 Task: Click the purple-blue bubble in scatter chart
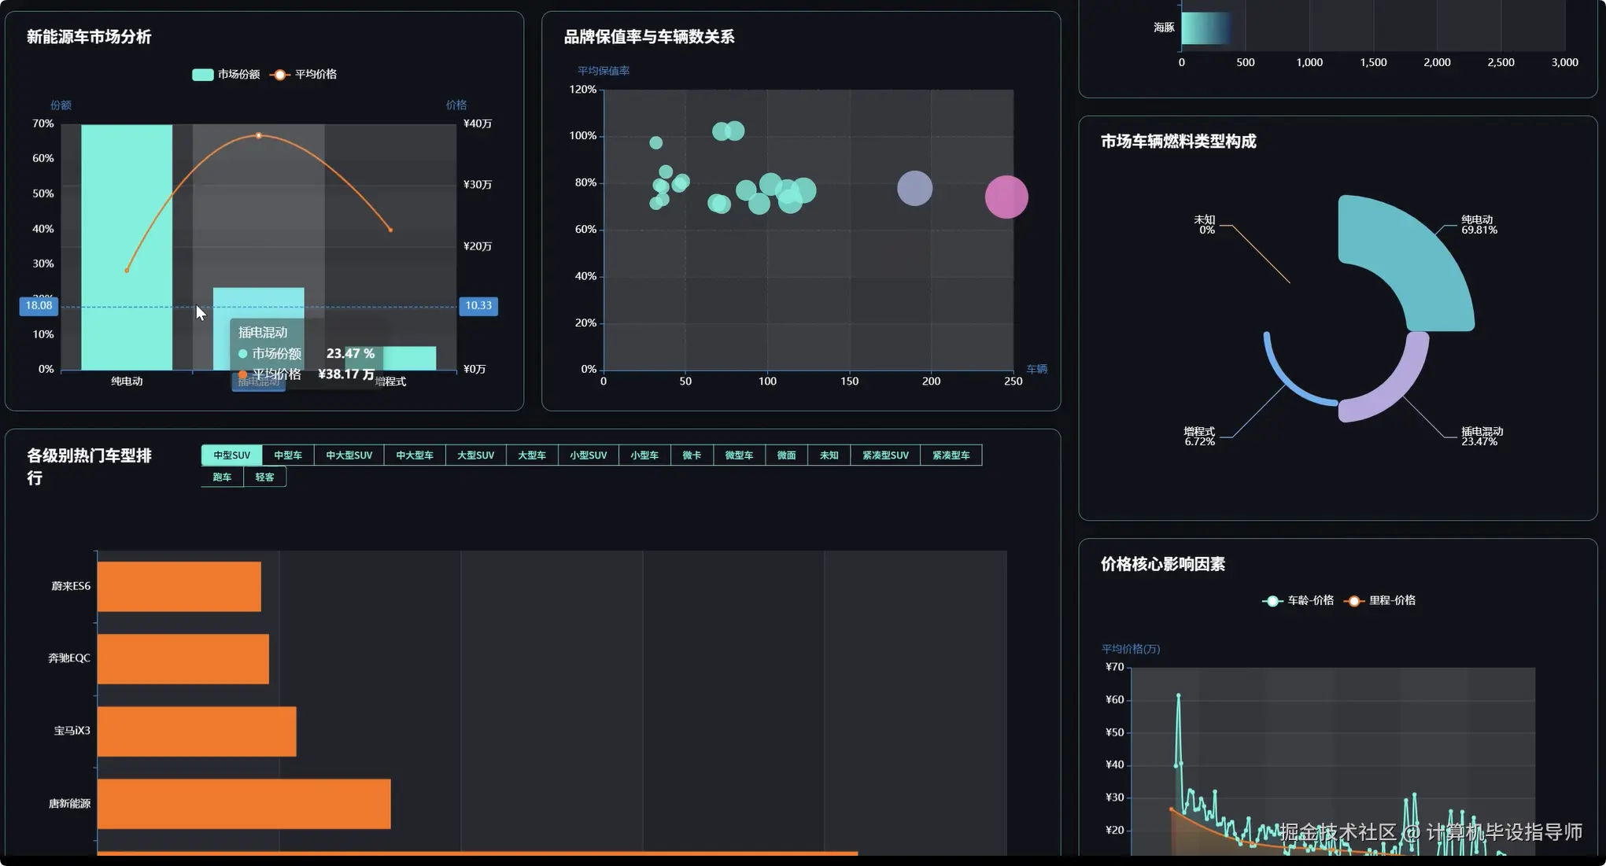click(x=914, y=189)
